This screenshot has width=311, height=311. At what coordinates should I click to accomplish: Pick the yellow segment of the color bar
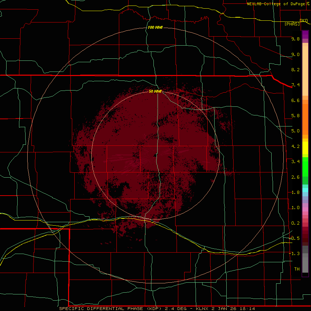click(x=305, y=148)
